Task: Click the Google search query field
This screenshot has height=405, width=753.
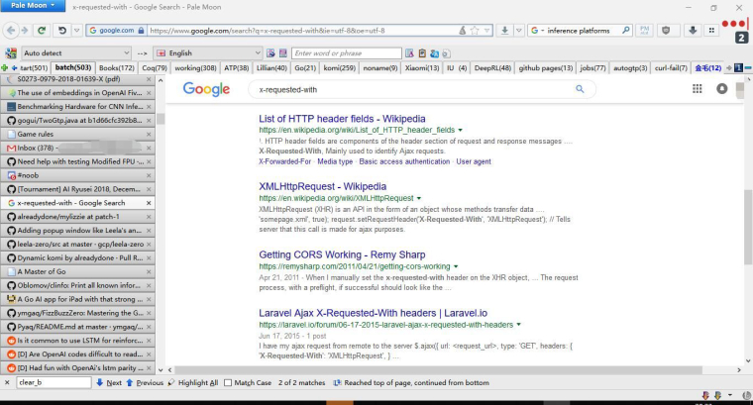Action: tap(413, 89)
